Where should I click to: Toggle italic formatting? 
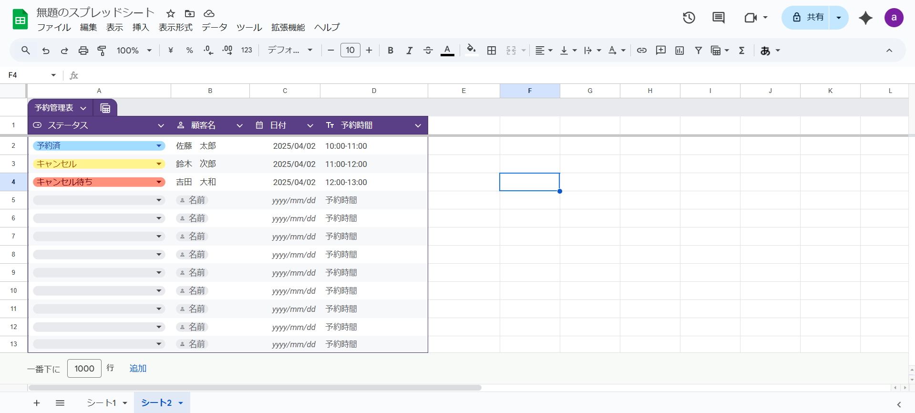pyautogui.click(x=409, y=51)
